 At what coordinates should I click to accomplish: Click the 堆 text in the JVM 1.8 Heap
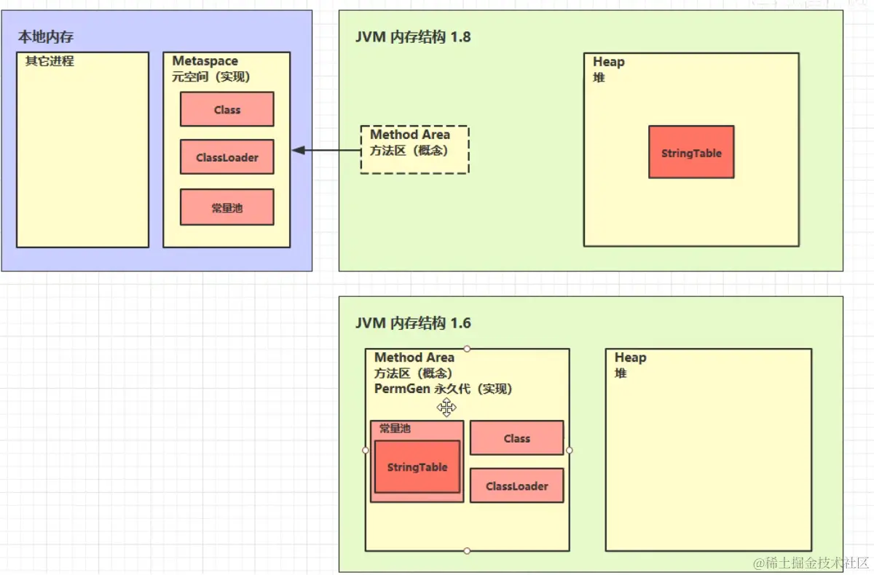[x=599, y=77]
